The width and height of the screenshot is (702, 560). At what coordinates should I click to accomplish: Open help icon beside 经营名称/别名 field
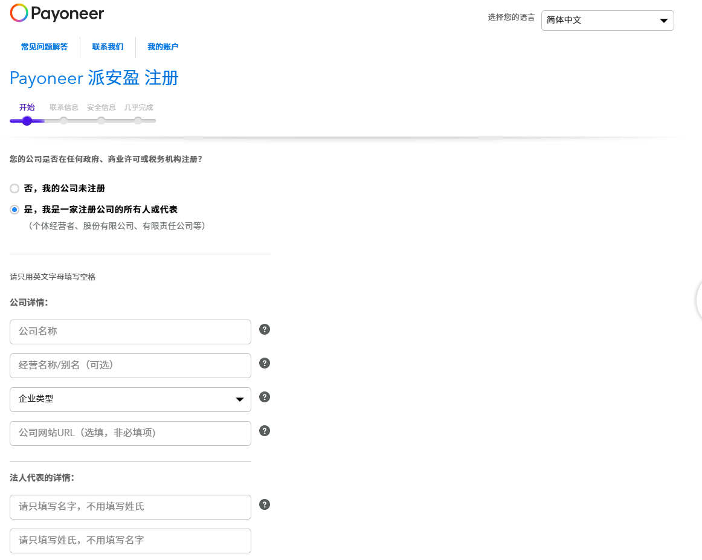265,364
